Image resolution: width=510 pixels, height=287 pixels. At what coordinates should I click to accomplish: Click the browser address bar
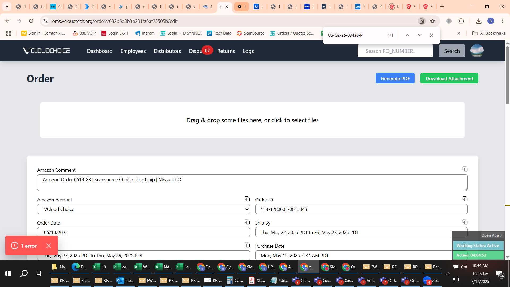pos(231,21)
